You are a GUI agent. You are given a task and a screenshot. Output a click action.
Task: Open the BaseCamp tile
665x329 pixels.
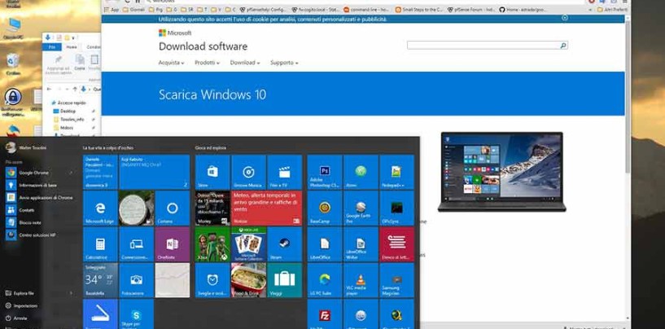tap(325, 208)
